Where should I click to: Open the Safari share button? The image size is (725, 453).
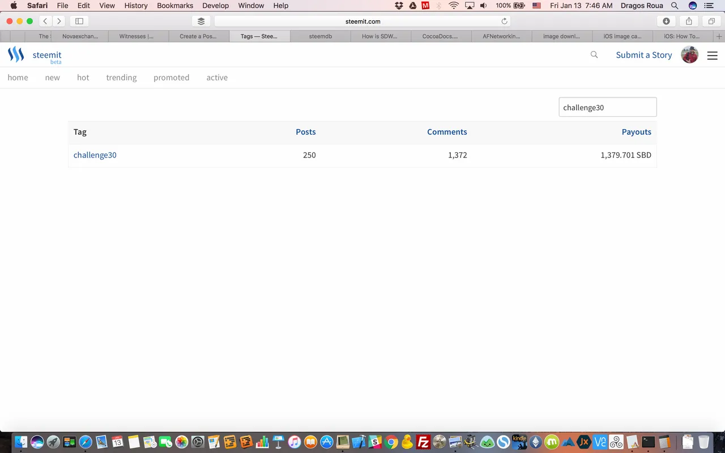point(689,21)
